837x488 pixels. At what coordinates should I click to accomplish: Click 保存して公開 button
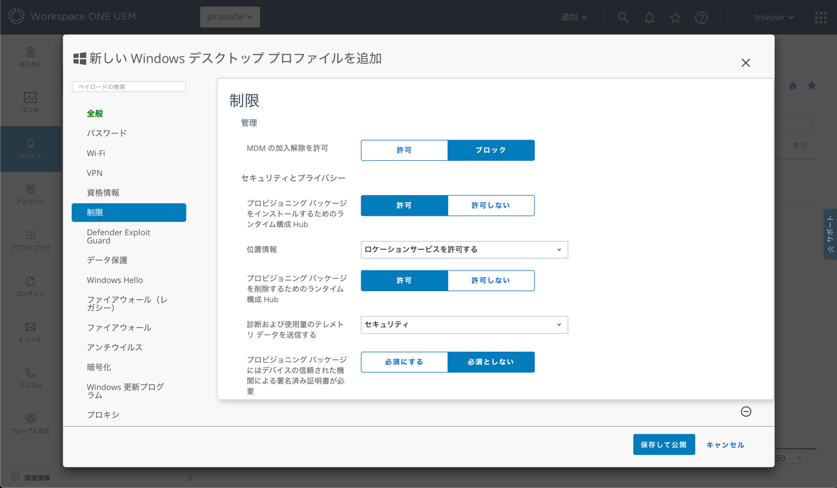tap(664, 445)
